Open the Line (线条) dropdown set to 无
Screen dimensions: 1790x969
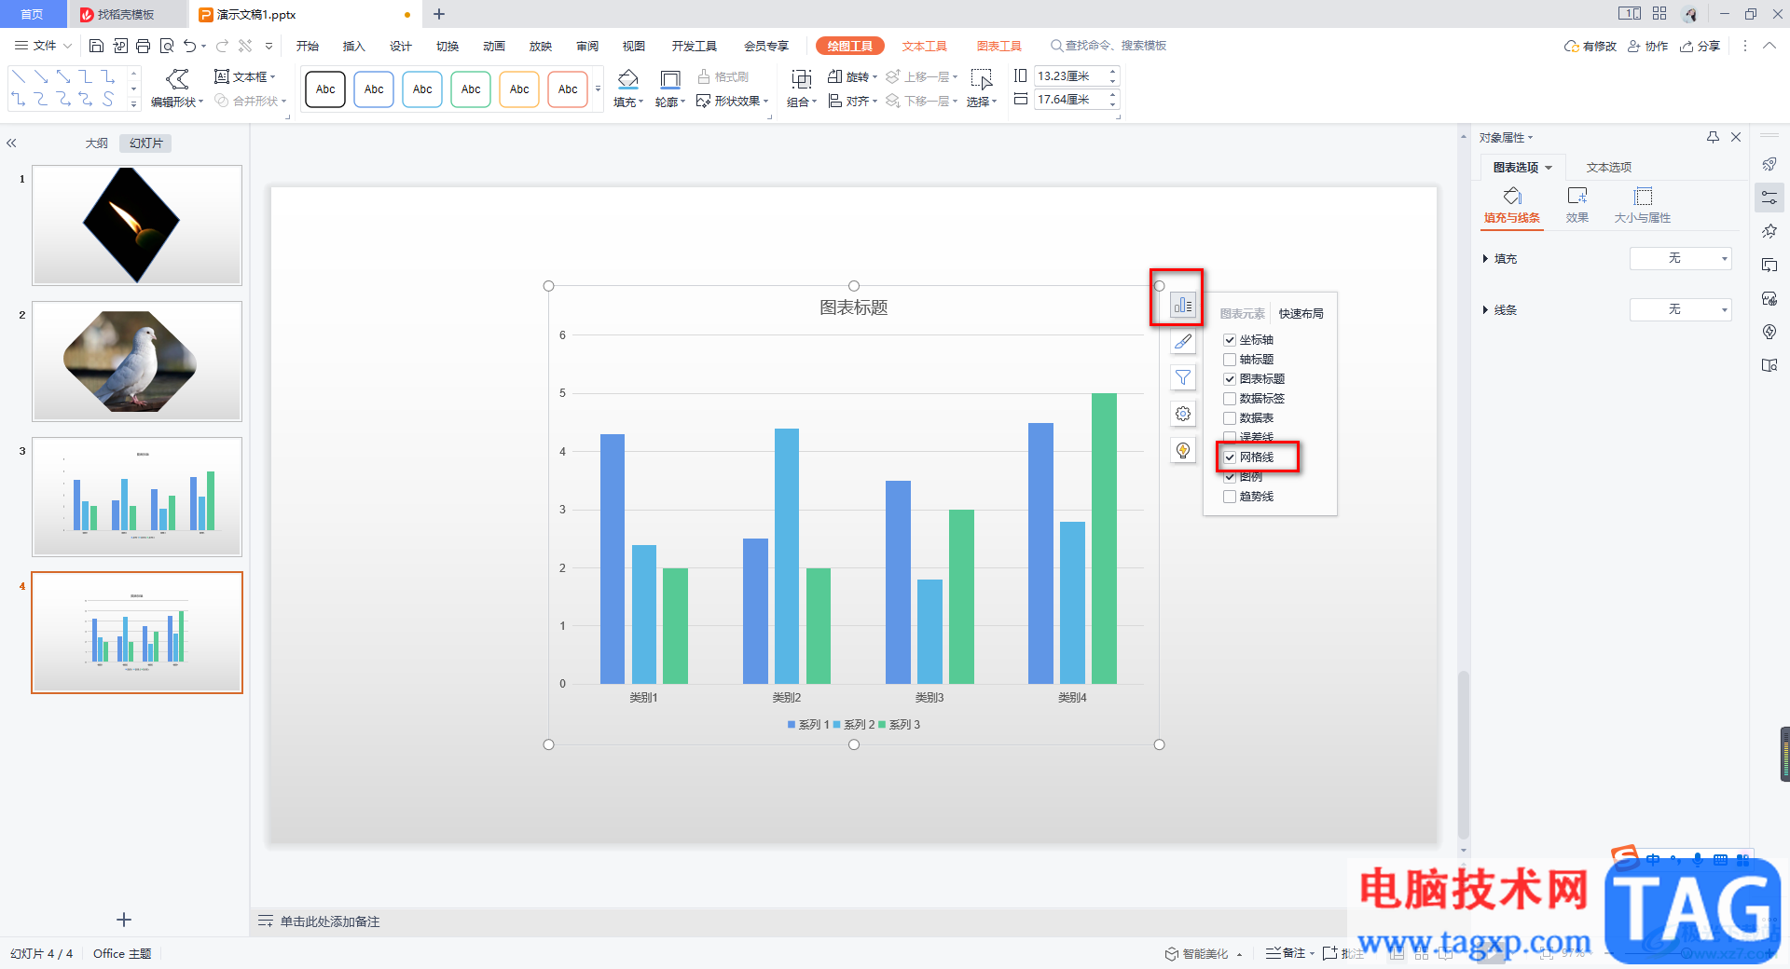tap(1680, 309)
